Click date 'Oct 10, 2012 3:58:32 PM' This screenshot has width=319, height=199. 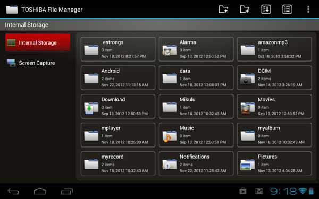pos(280,56)
